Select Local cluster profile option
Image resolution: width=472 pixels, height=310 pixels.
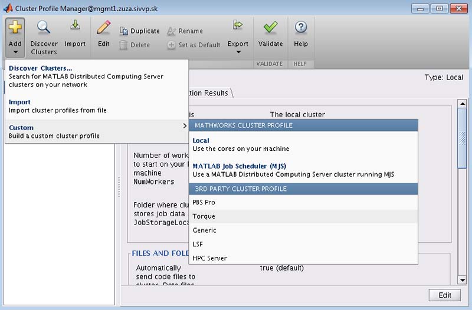(201, 141)
